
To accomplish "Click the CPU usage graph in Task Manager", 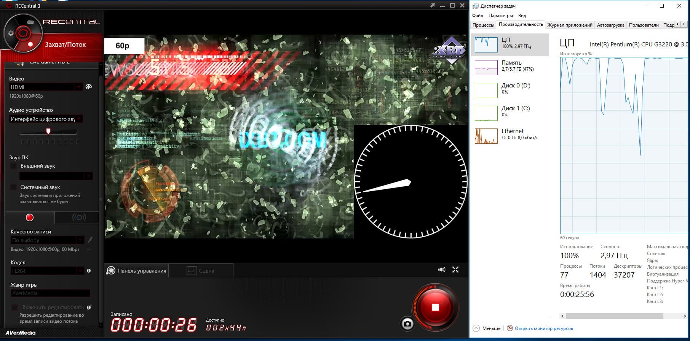I will (x=624, y=146).
